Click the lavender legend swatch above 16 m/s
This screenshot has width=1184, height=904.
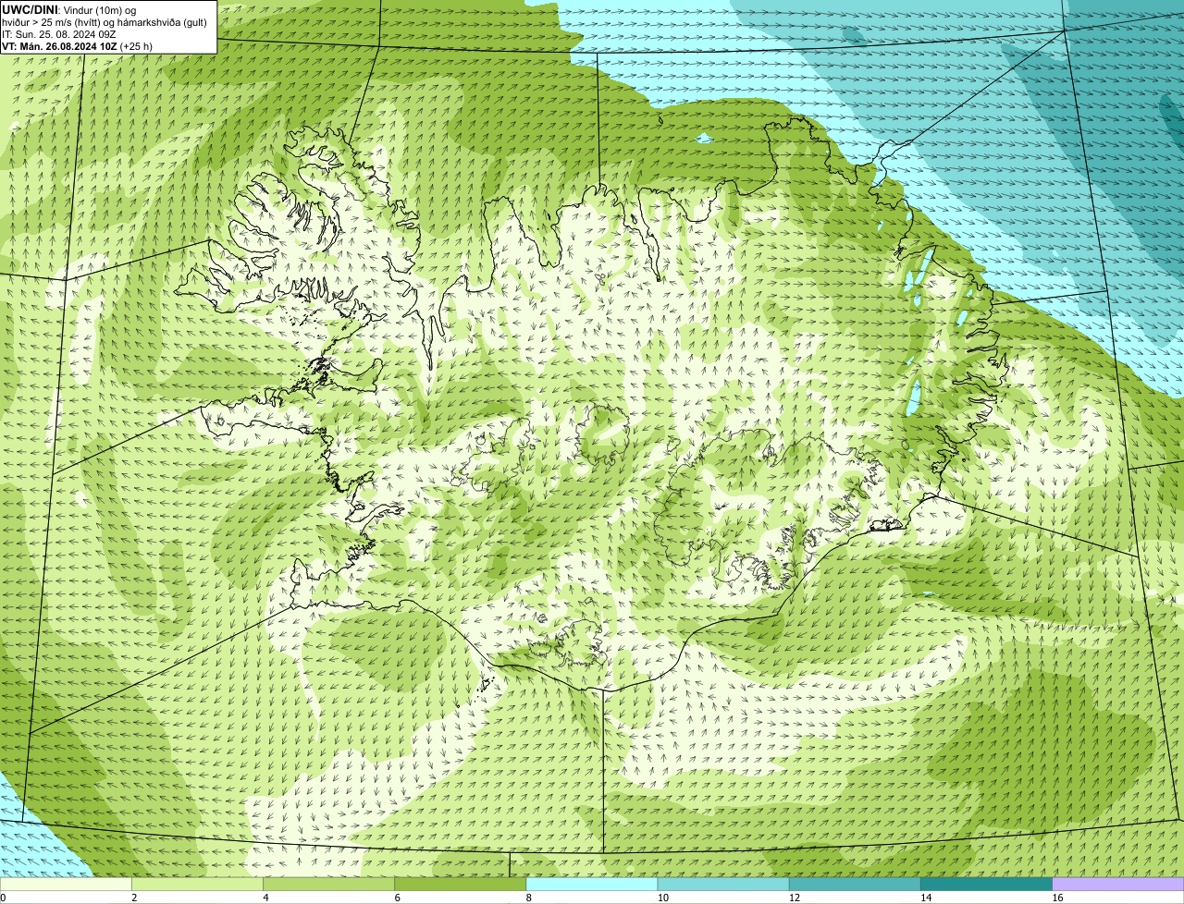(1118, 884)
